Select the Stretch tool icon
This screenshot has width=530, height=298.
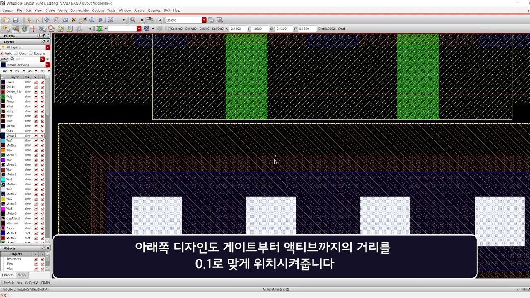pos(65,20)
